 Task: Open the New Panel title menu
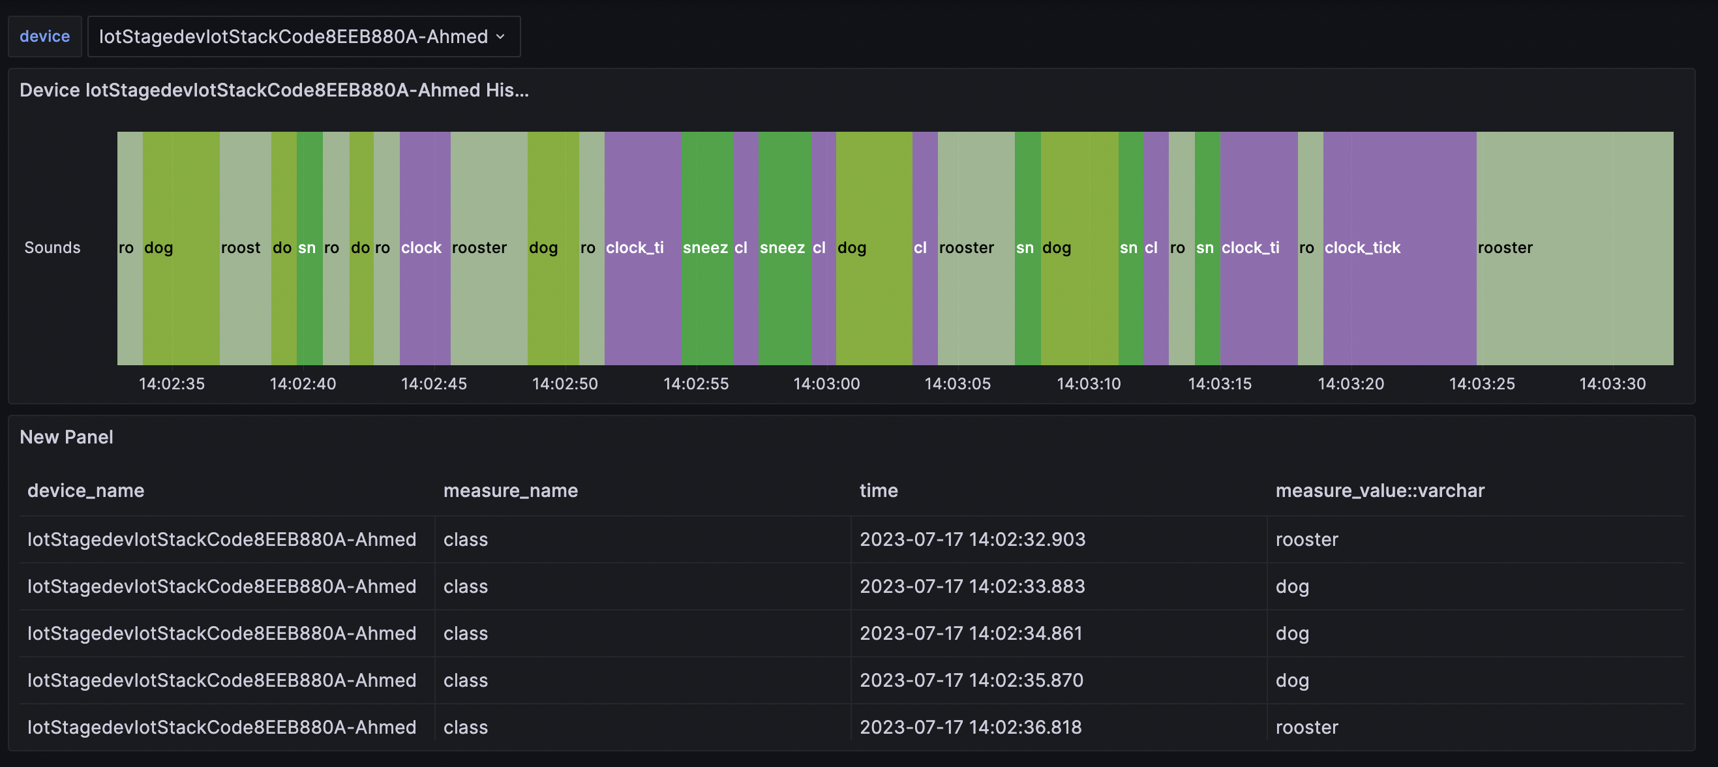[x=66, y=437]
